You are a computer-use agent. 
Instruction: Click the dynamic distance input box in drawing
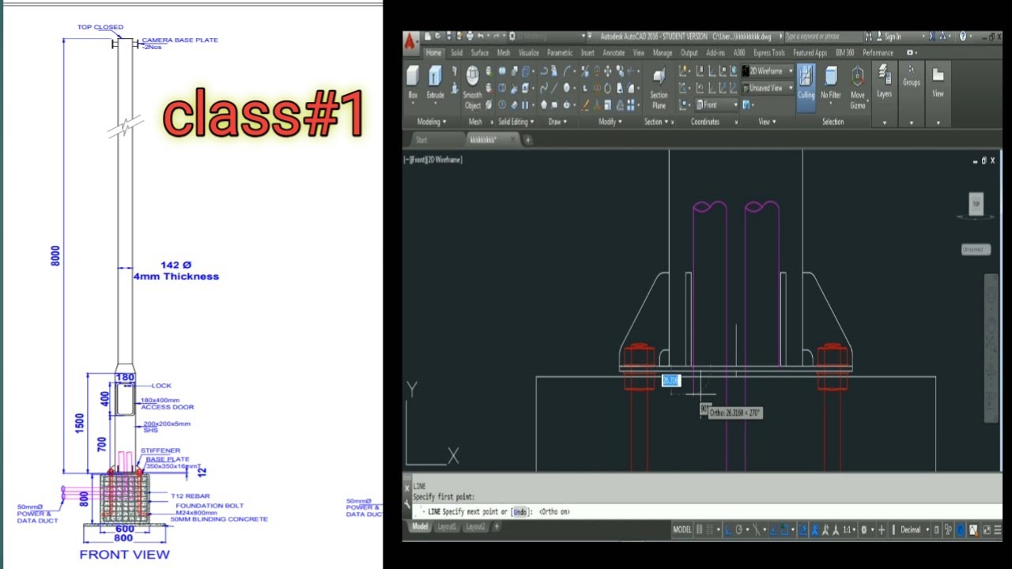[x=670, y=381]
